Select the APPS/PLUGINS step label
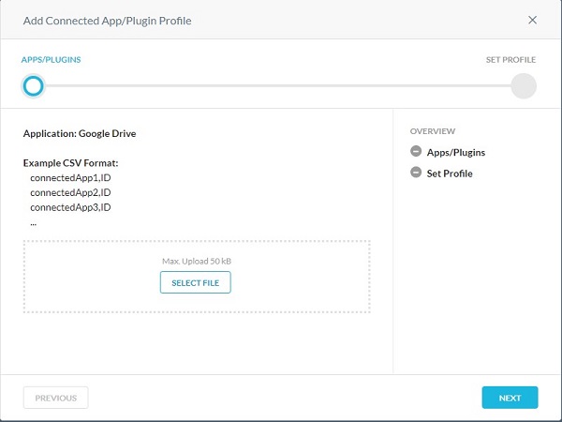This screenshot has width=562, height=422. [x=51, y=60]
